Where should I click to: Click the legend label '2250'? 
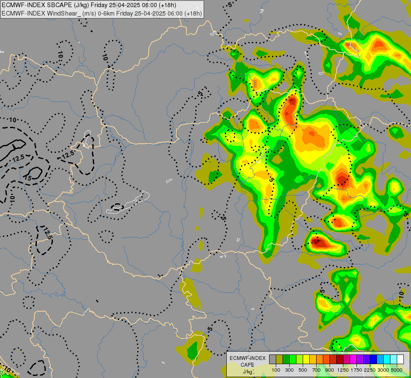tap(370, 370)
